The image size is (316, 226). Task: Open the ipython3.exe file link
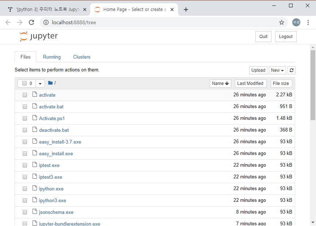coord(52,200)
